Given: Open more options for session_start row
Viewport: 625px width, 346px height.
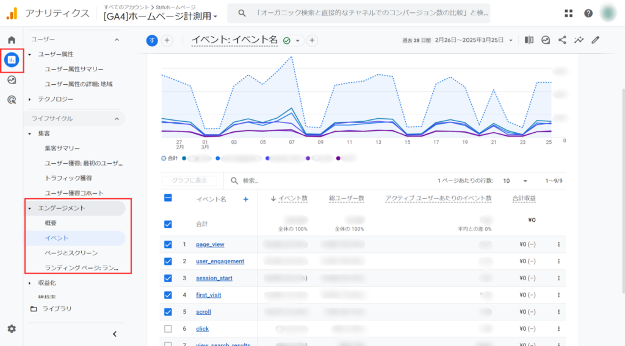Looking at the screenshot, I should point(559,278).
